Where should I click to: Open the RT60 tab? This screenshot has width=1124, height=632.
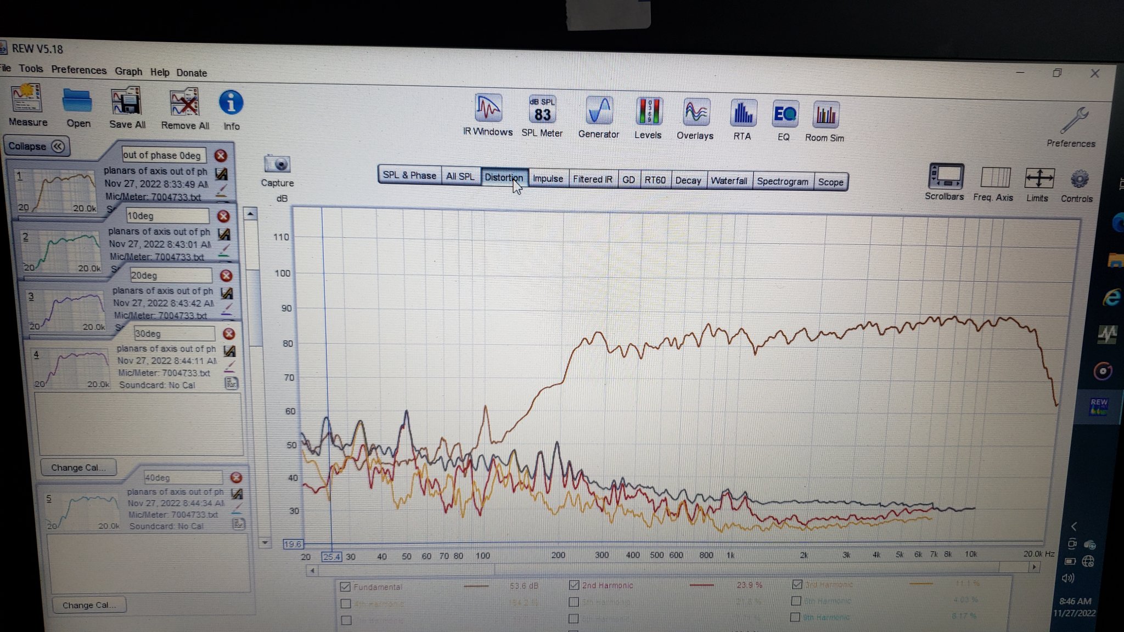point(655,180)
